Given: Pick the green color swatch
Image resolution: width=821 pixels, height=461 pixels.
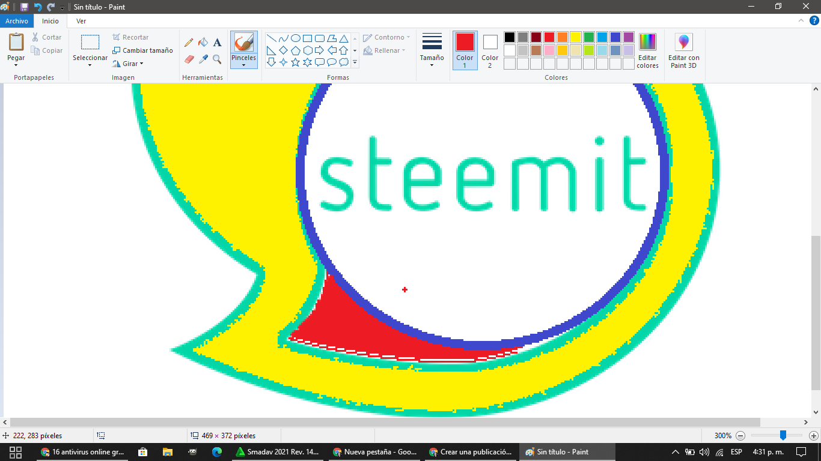Looking at the screenshot, I should (x=589, y=37).
